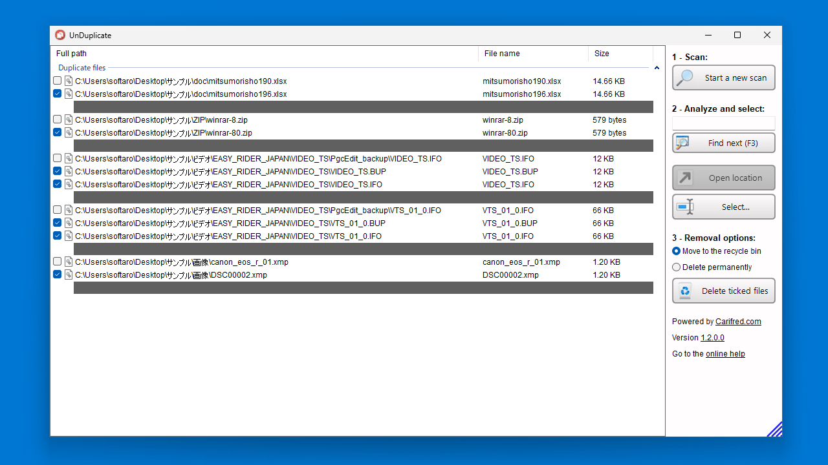This screenshot has width=828, height=465.
Task: Click the search field above Find next
Action: 723,123
